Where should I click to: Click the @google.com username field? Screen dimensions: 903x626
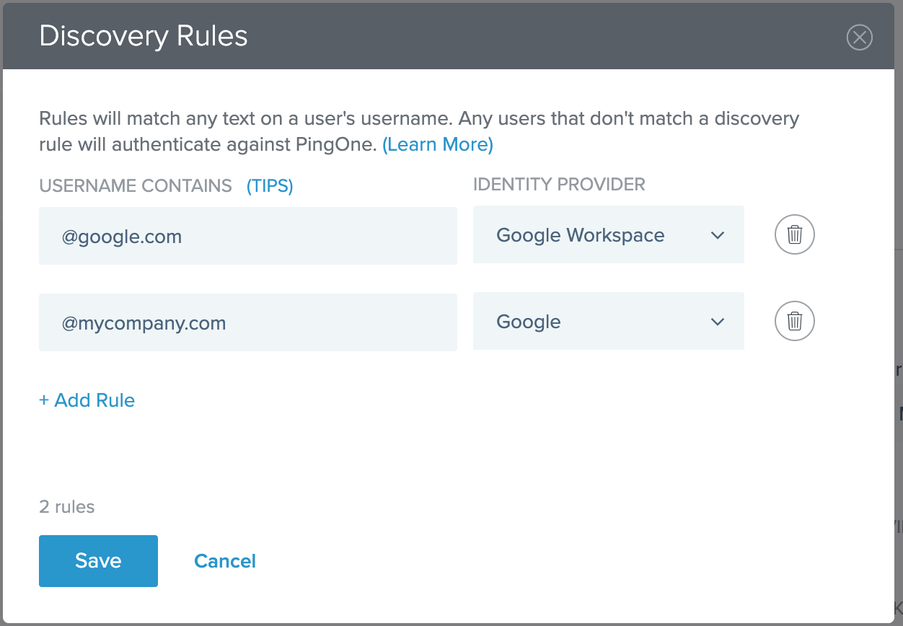tap(247, 236)
